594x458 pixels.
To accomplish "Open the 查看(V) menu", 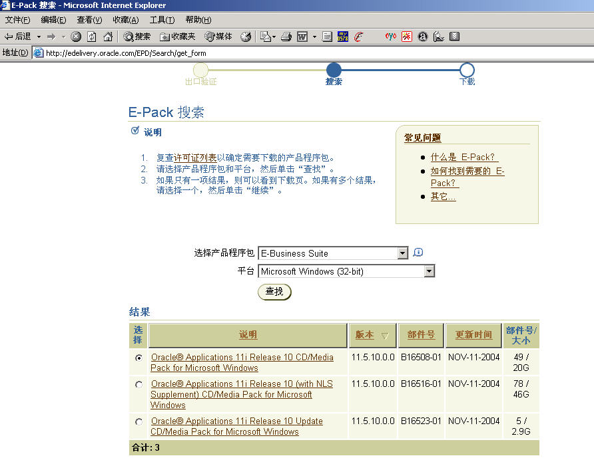I will (x=89, y=20).
